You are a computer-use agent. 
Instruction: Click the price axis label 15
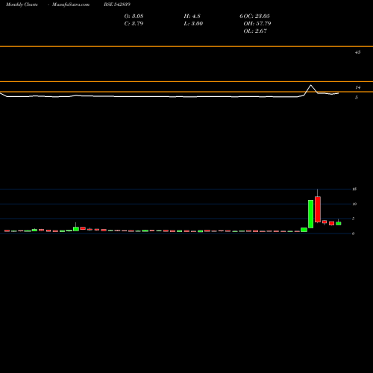[354, 189]
